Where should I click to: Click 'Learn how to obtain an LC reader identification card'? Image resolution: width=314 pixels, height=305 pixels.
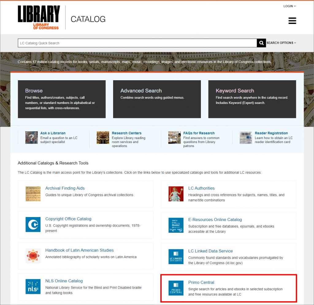[x=274, y=140]
